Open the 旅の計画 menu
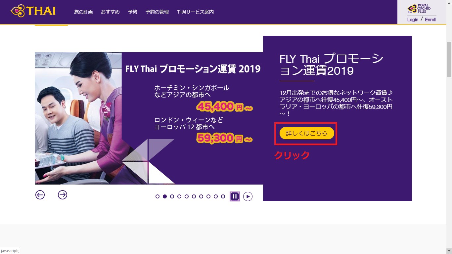Screen dimensions: 452x254 pos(83,12)
